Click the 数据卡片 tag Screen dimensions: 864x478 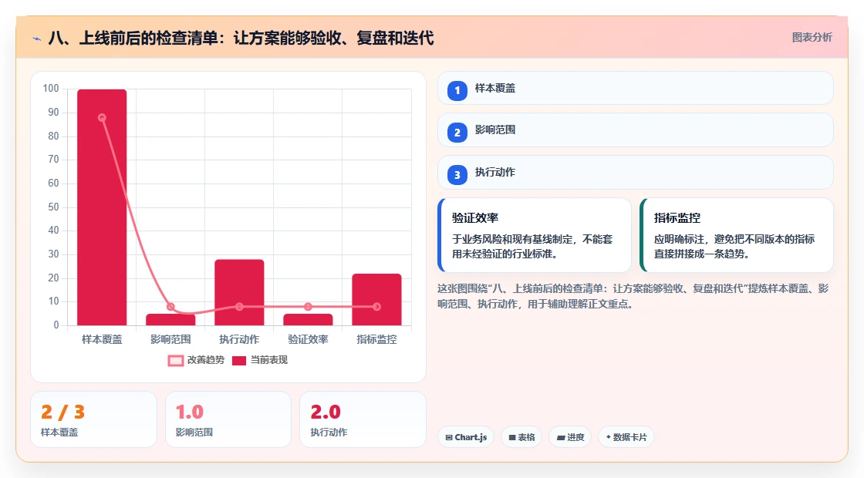[x=626, y=437]
